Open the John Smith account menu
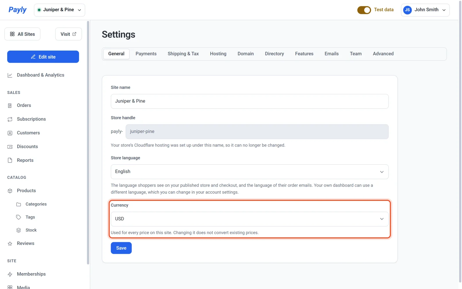Screen dimensions: 462x289 click(425, 10)
